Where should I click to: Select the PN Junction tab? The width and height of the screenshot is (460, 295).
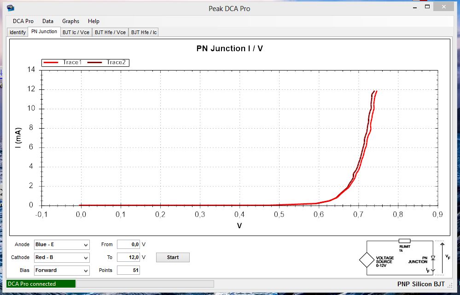(x=44, y=32)
